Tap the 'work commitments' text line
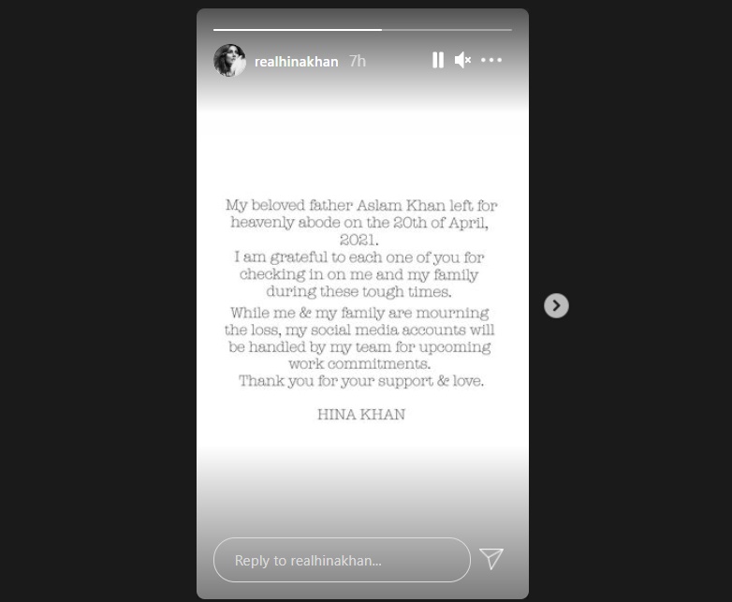732x602 pixels. (359, 364)
